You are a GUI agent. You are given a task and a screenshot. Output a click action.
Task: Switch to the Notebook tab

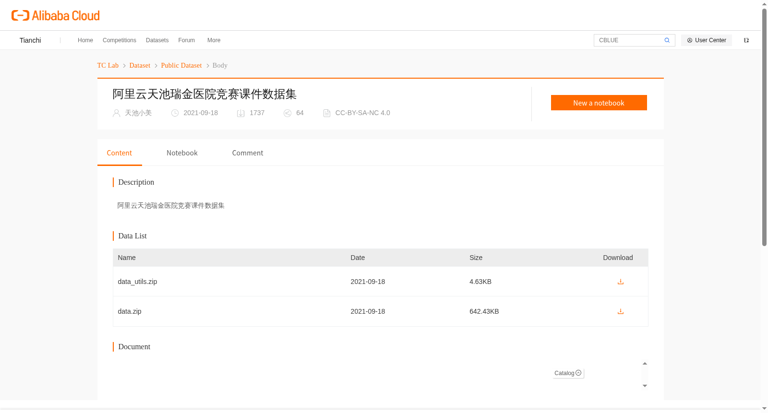[182, 153]
